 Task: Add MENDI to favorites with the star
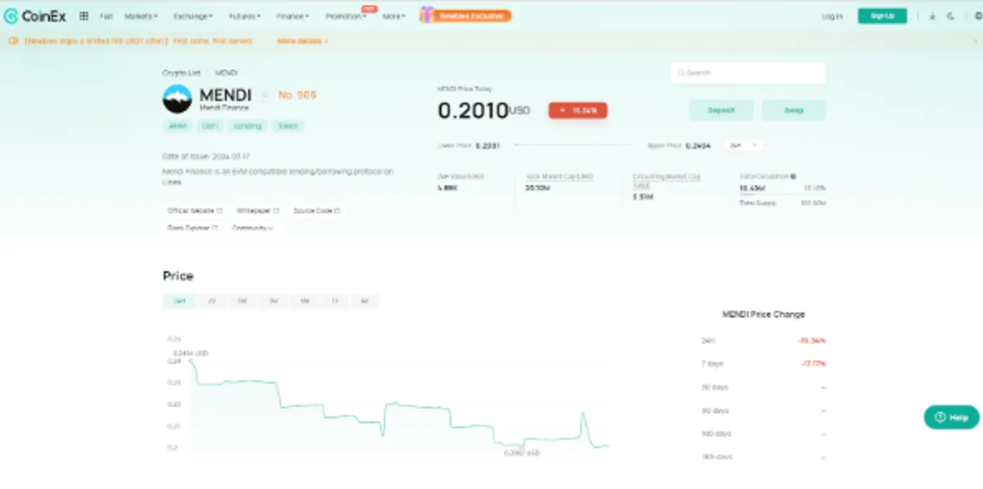click(x=265, y=95)
